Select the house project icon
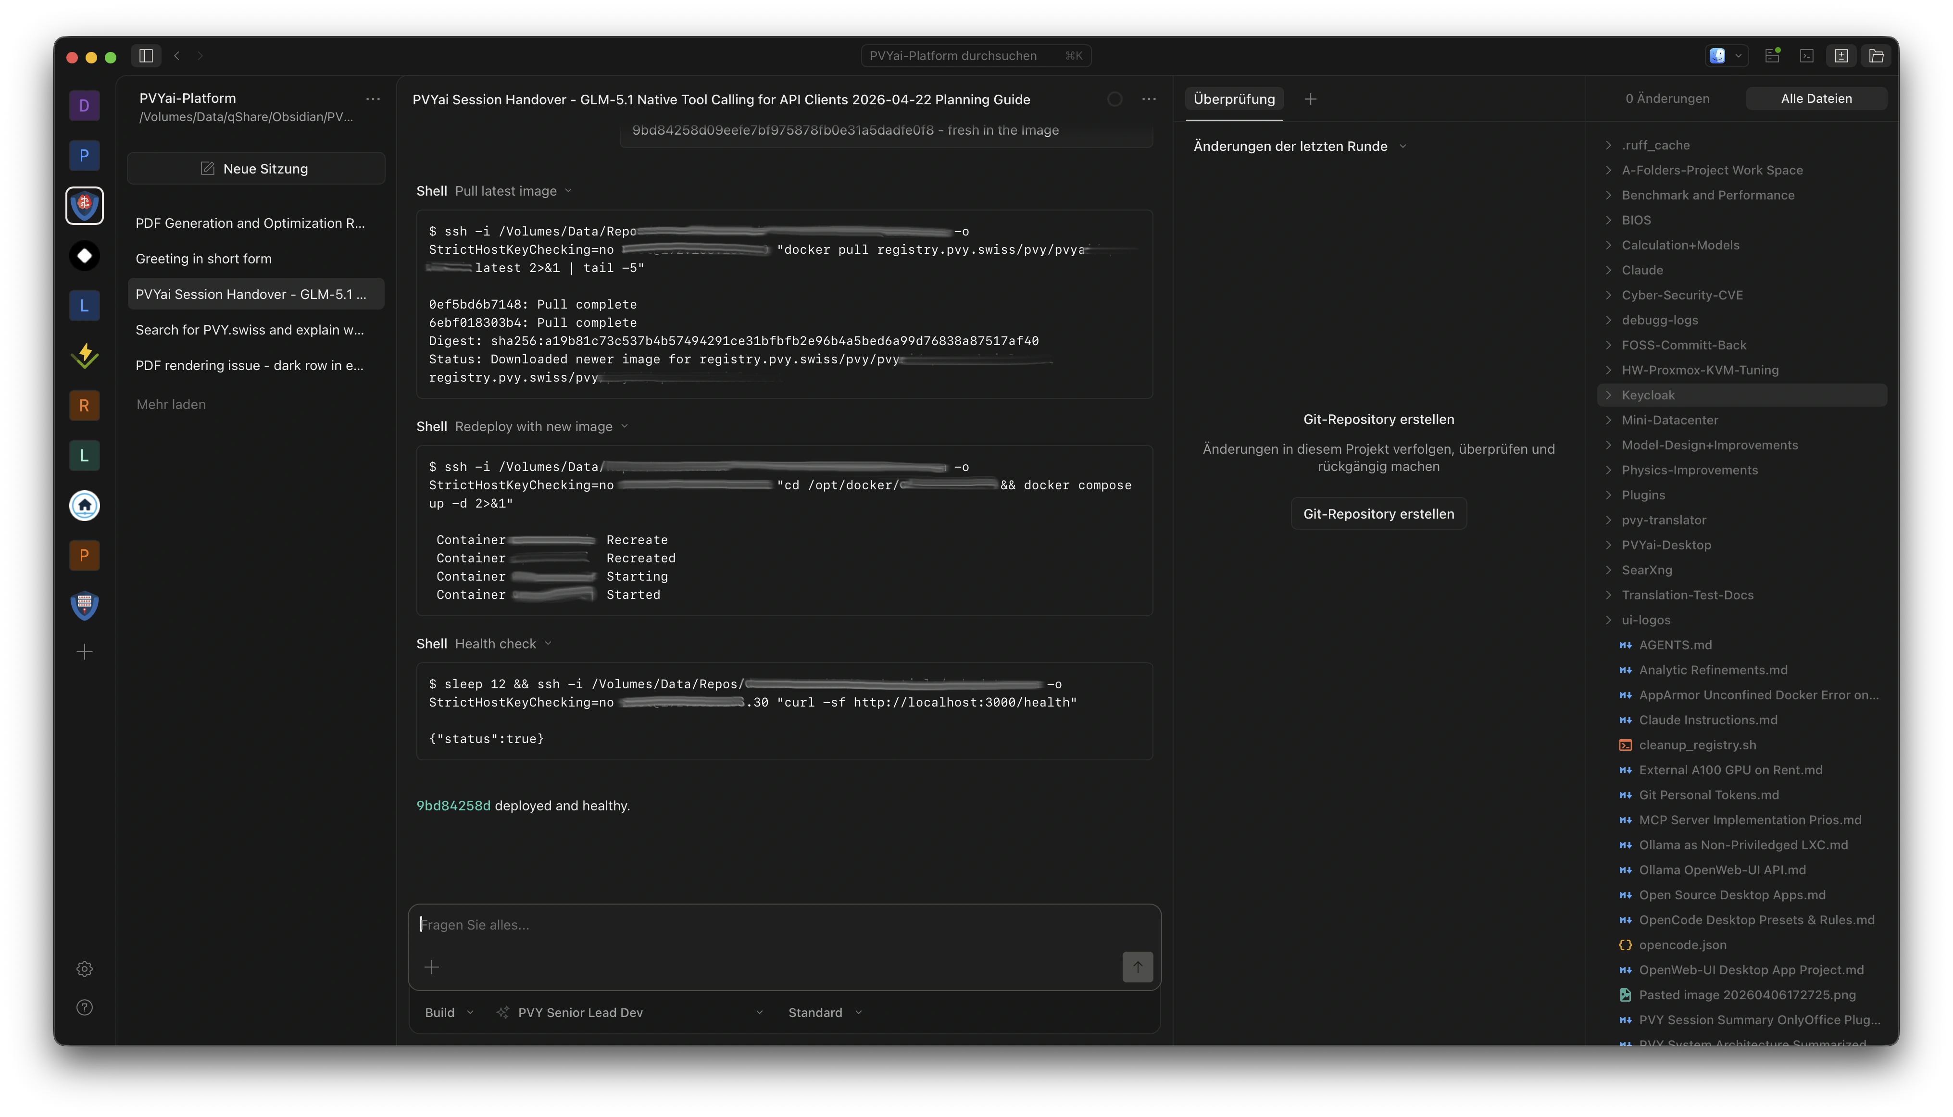 point(85,506)
